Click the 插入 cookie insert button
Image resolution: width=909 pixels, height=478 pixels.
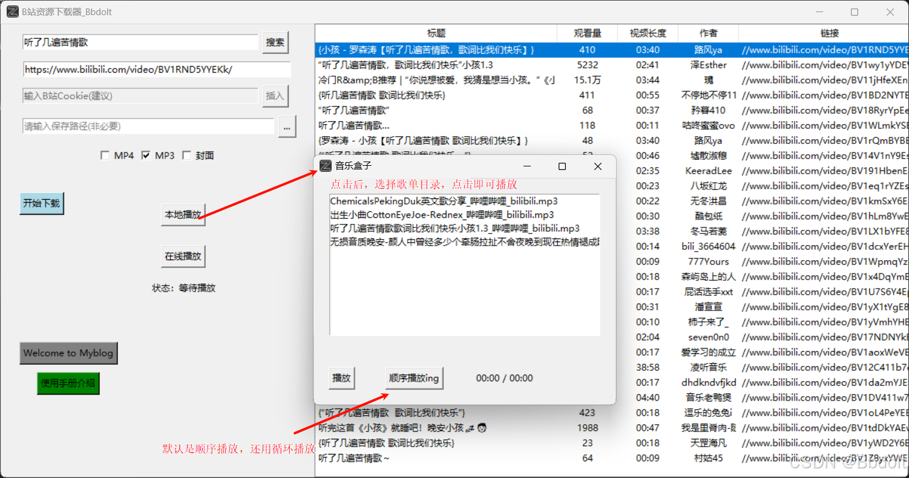point(275,96)
